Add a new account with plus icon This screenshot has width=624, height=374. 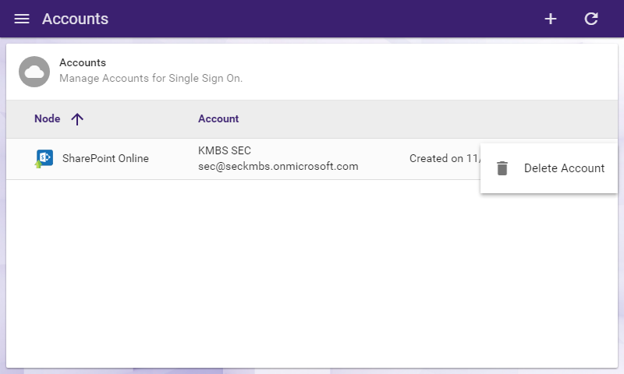tap(551, 19)
